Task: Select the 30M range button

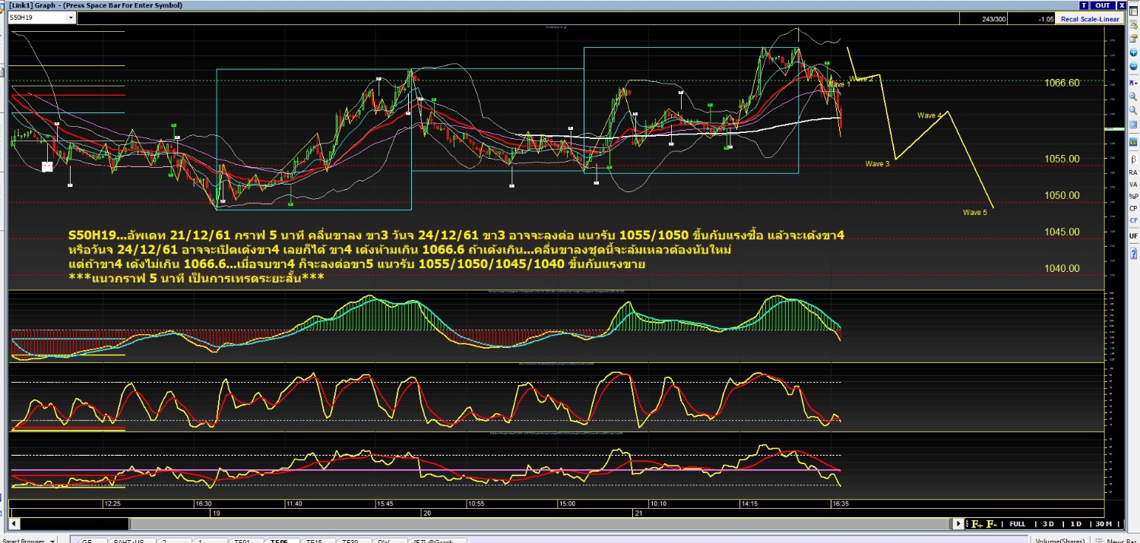Action: click(x=1104, y=524)
